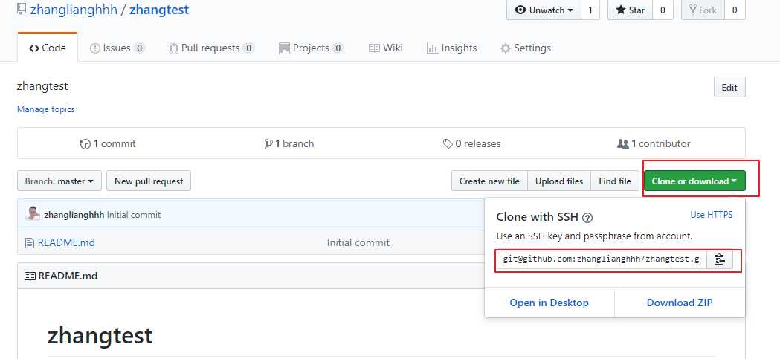Open the Wiki tab

[x=385, y=48]
